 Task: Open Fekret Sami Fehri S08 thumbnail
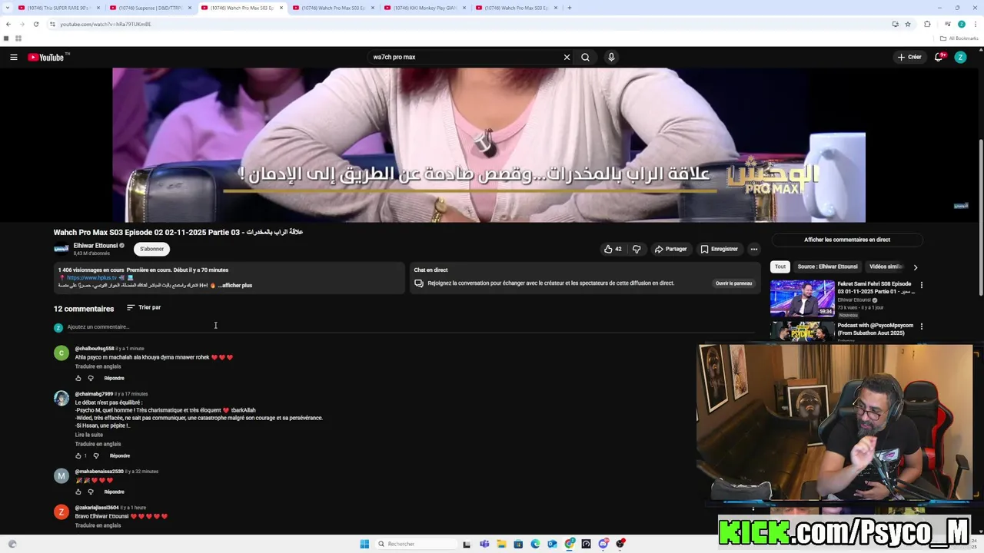point(802,299)
